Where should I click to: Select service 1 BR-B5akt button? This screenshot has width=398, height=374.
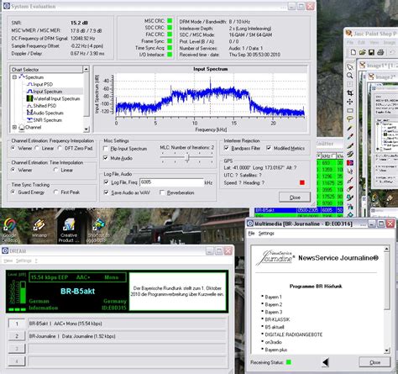tap(17, 324)
